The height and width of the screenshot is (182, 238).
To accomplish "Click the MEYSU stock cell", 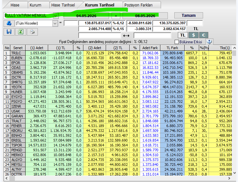I will pyautogui.click(x=18, y=165).
